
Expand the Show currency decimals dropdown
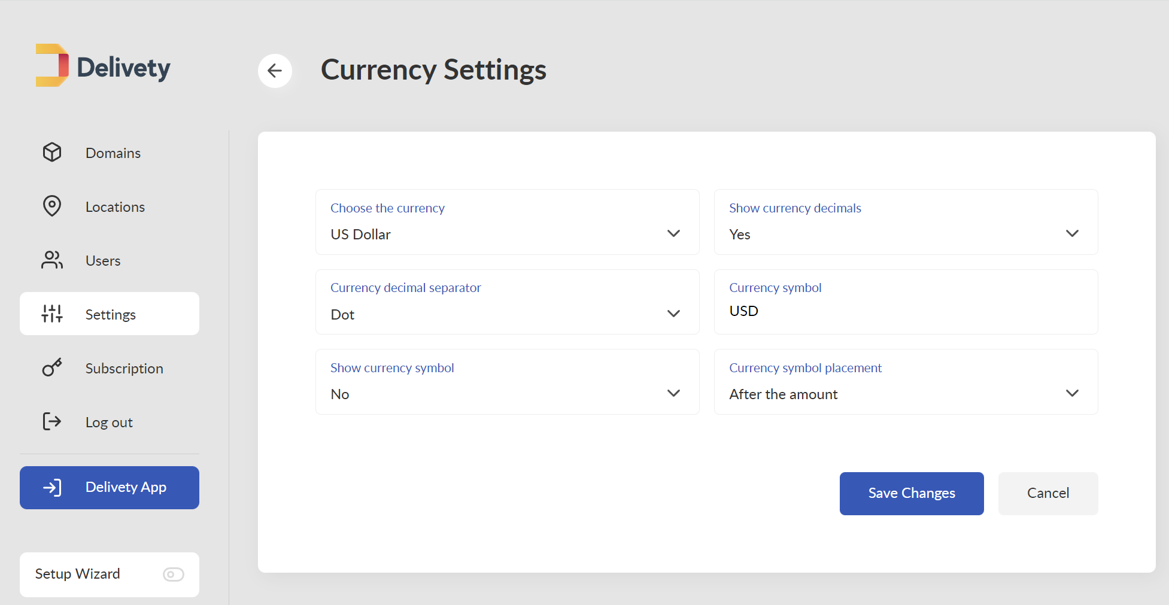coord(906,222)
